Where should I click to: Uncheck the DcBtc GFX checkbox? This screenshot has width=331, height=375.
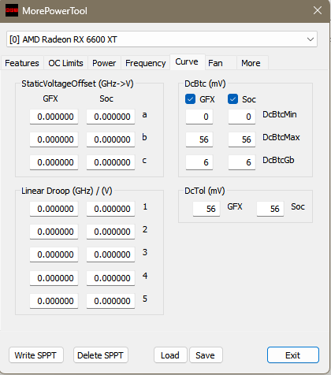coord(190,99)
